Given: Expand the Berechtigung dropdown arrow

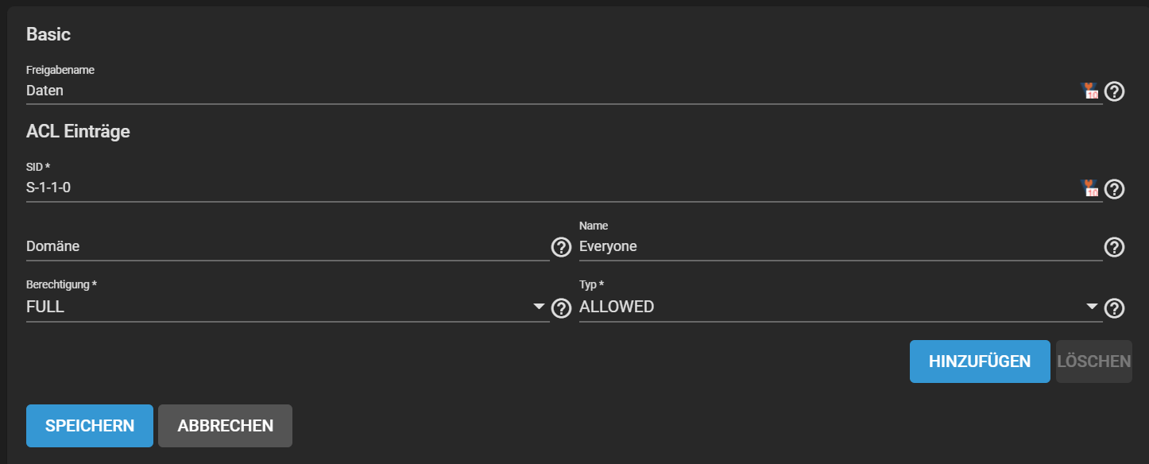Looking at the screenshot, I should [539, 307].
